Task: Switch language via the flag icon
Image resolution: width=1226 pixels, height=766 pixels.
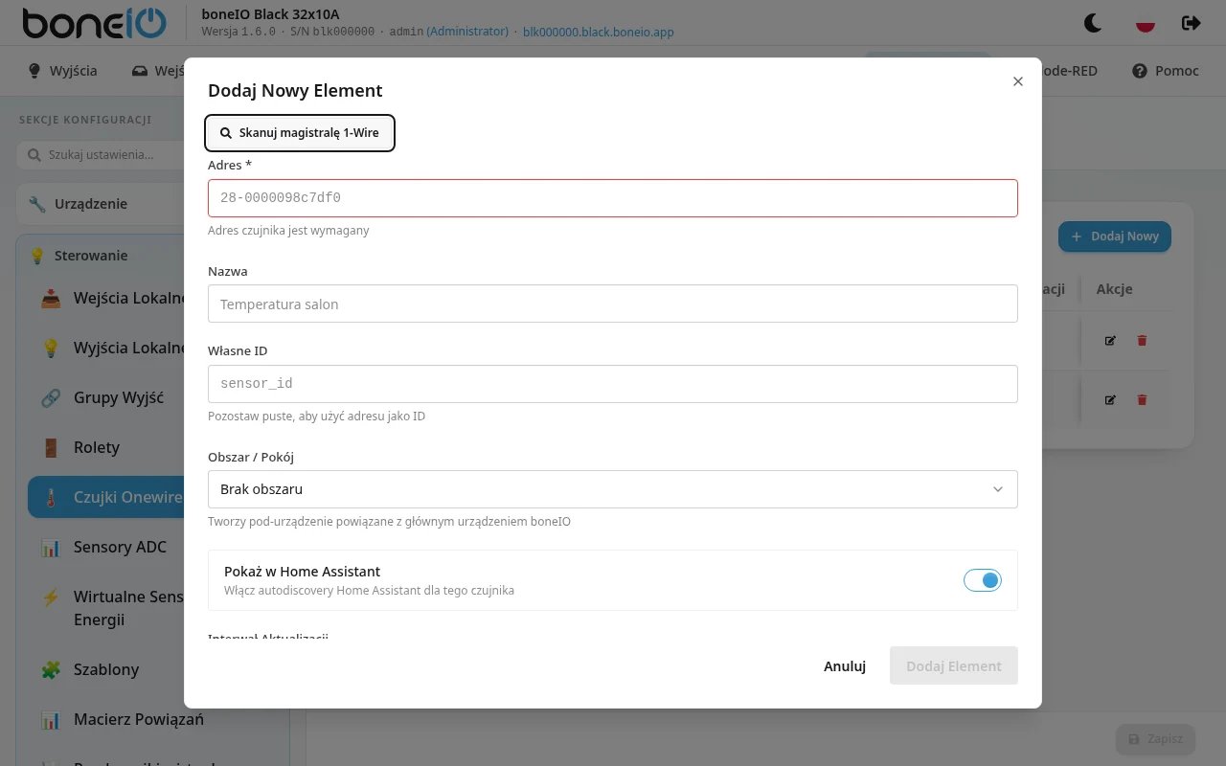Action: [1145, 23]
